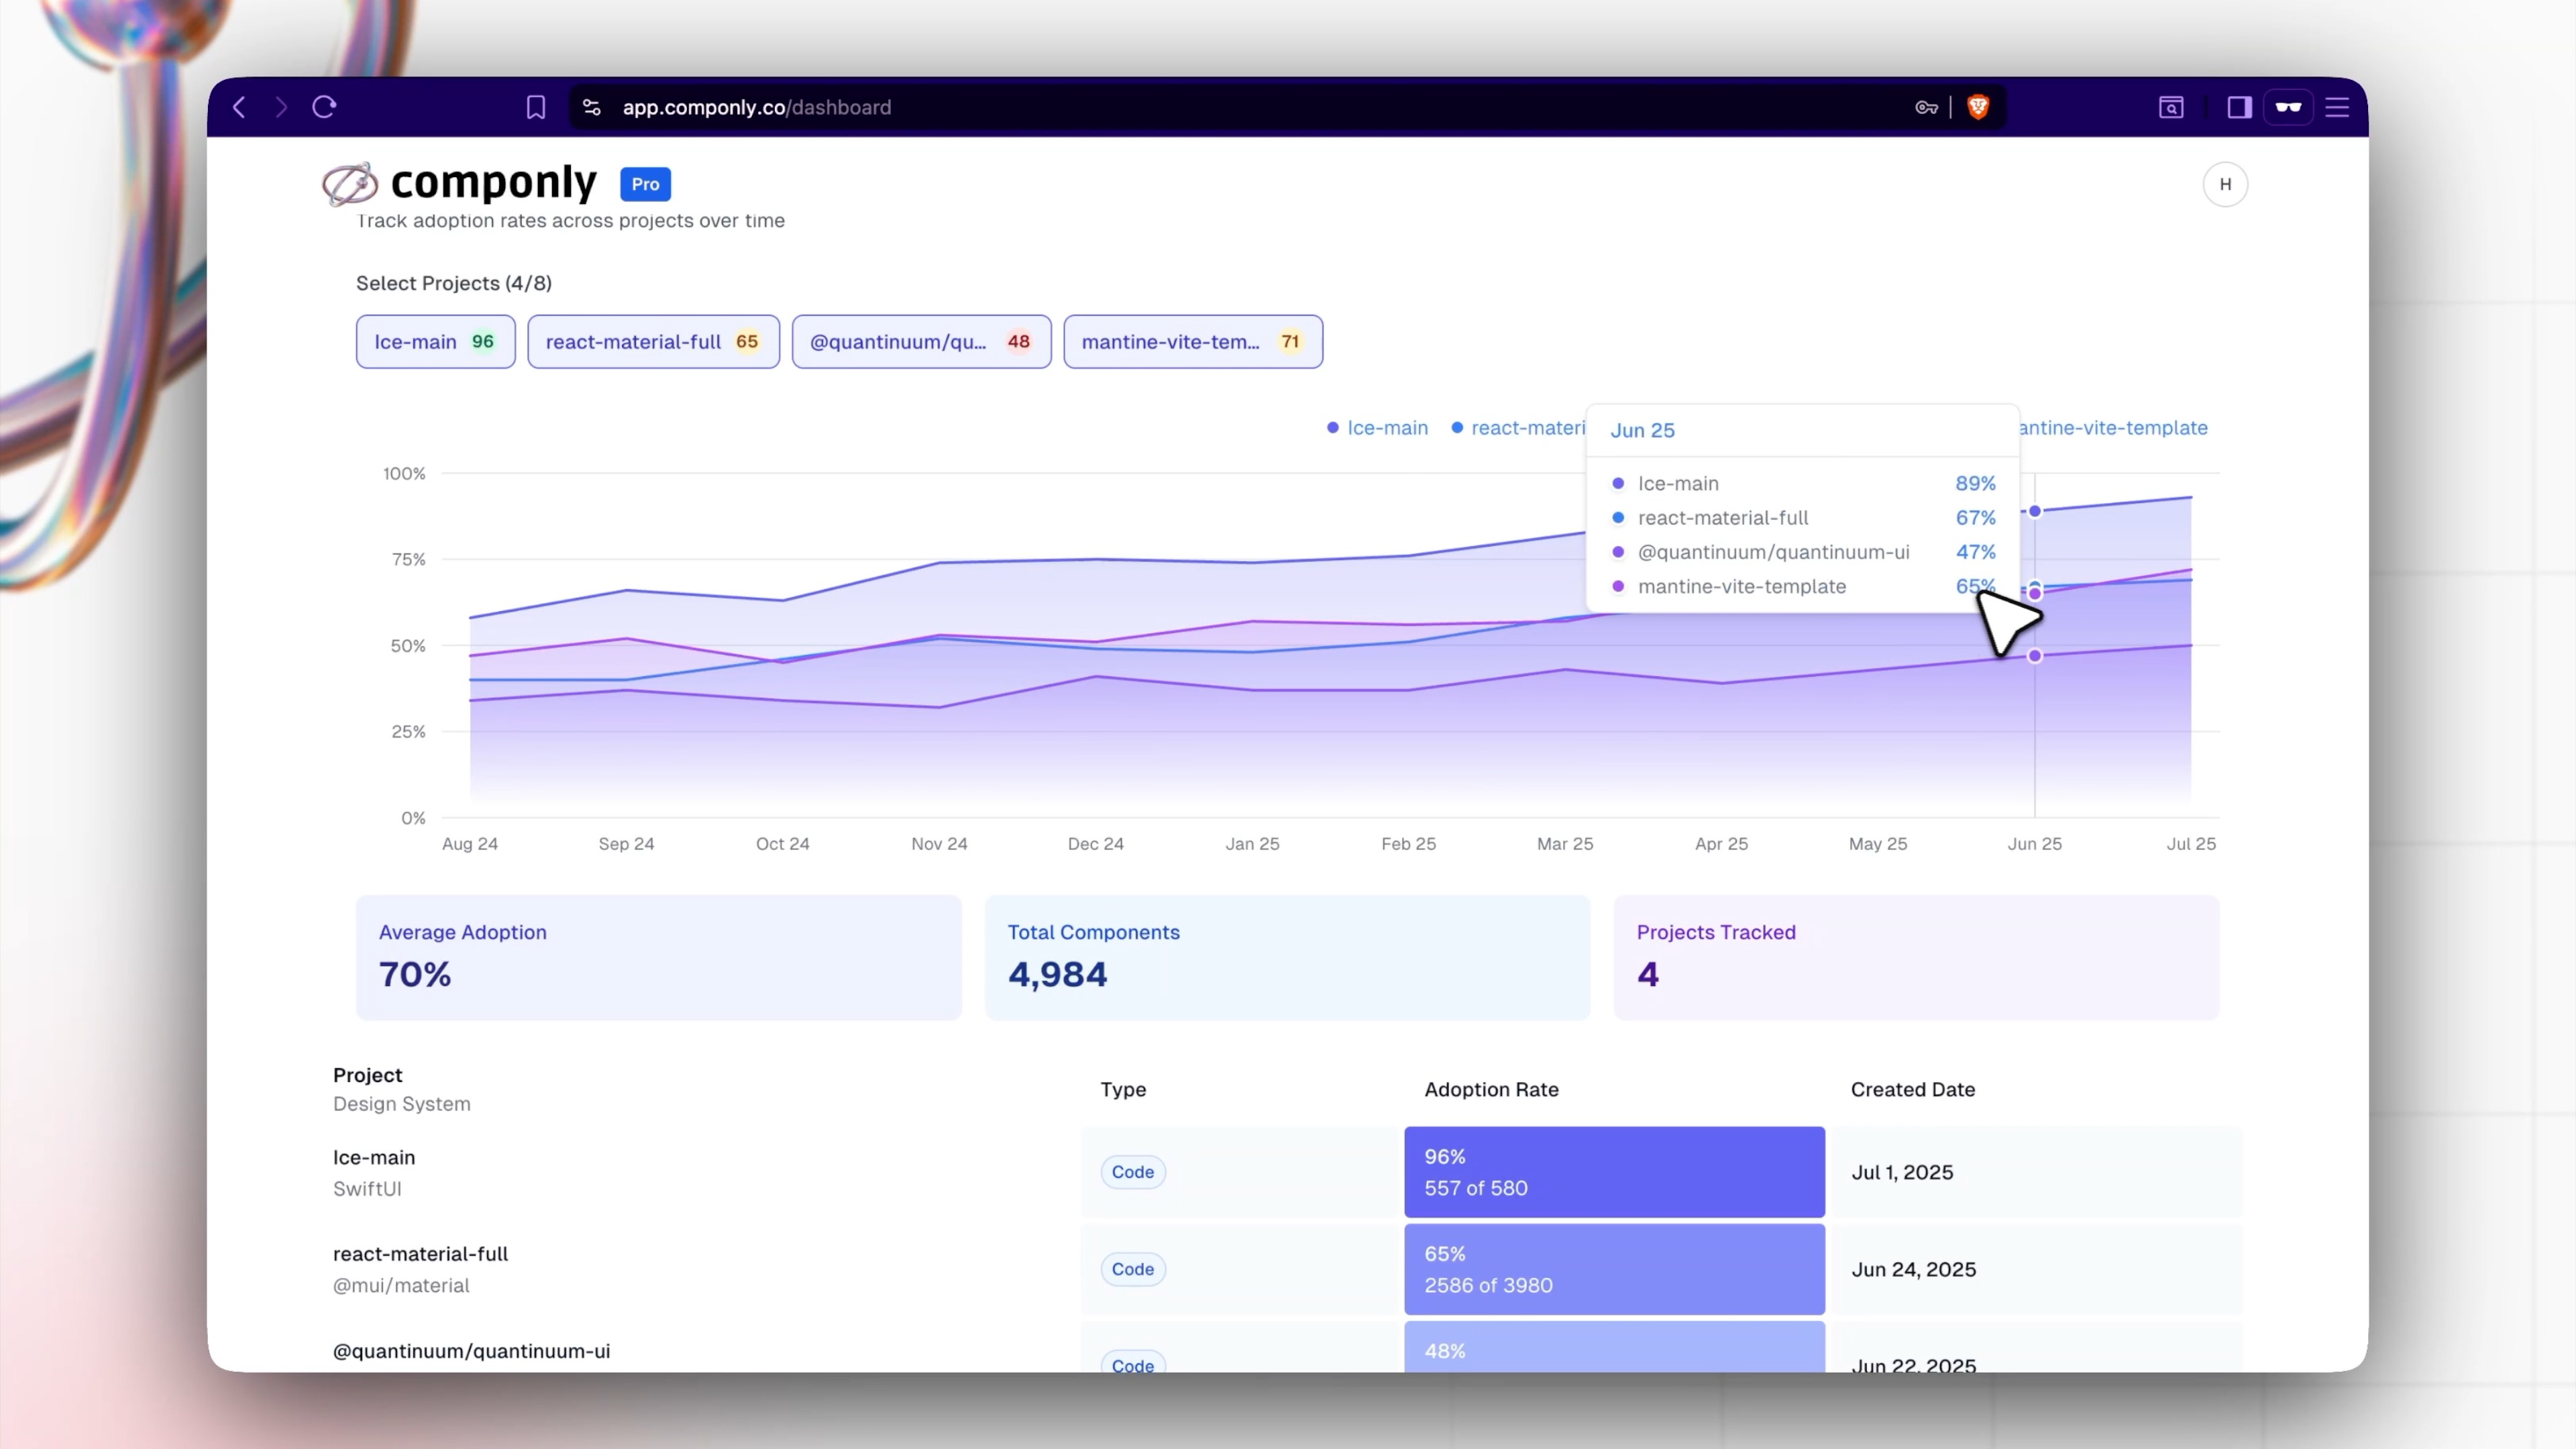The width and height of the screenshot is (2576, 1449).
Task: Sort by the Adoption Rate column header
Action: point(1491,1090)
